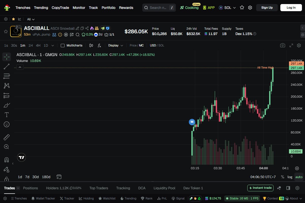Screen dimensions: 305x203
Task: Click the ASCIIBALL token avatar thumbnail
Action: 16,31
